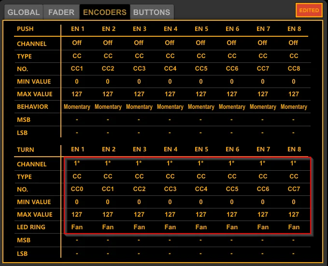Click PUSH type CC for EN 6
The width and height of the screenshot is (328, 266).
tap(232, 56)
